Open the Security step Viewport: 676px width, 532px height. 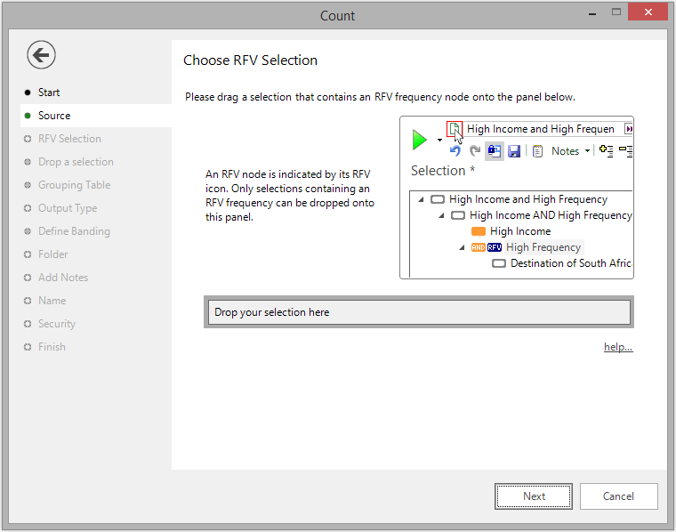point(56,324)
